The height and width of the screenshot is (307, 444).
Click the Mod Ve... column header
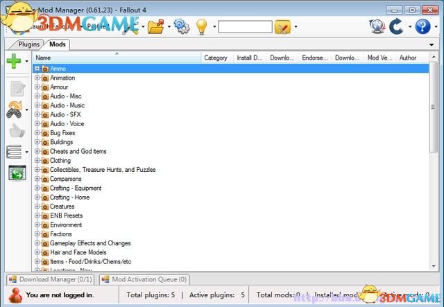(380, 58)
